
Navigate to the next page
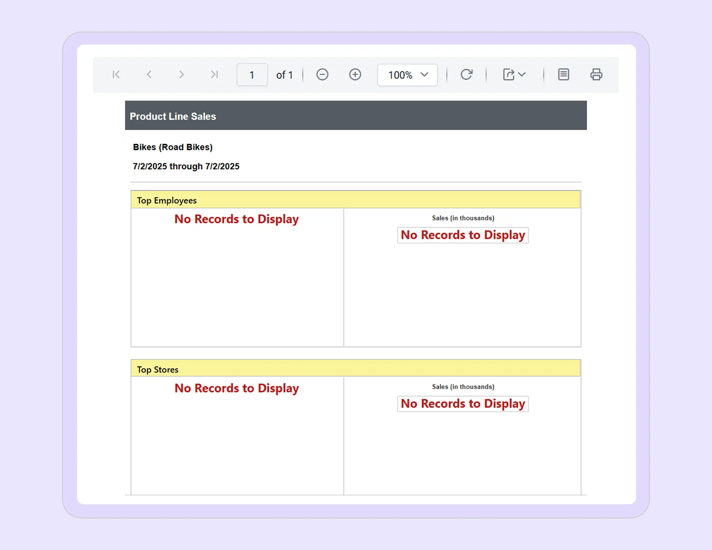(181, 74)
